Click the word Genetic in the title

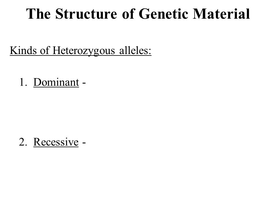point(164,14)
